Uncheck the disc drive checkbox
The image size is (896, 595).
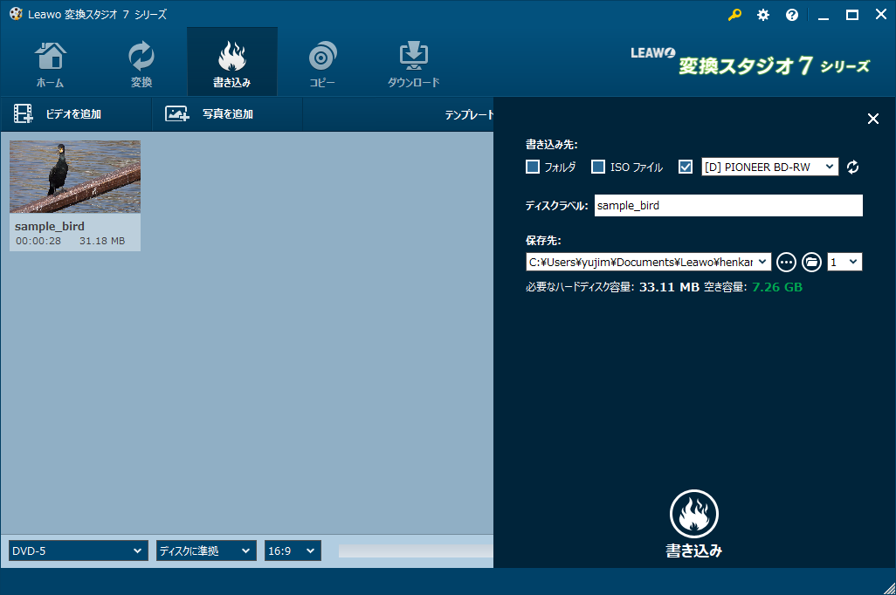tap(686, 167)
